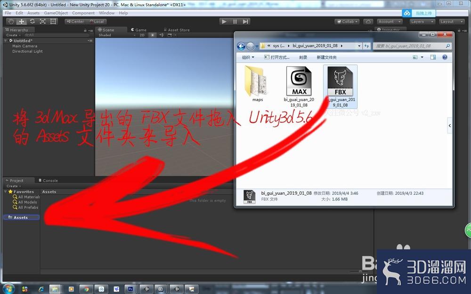Image resolution: width=471 pixels, height=294 pixels.
Task: Toggle scene audio speaker icon
Action: (161, 35)
